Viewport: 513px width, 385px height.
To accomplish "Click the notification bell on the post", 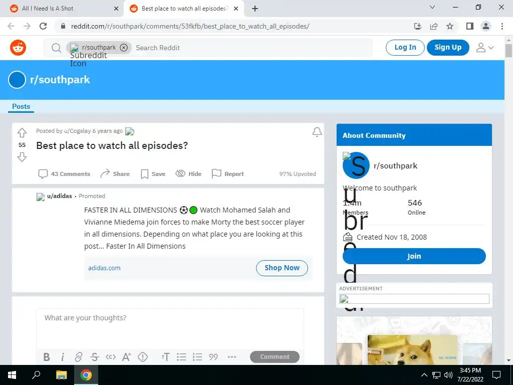I will tap(317, 132).
